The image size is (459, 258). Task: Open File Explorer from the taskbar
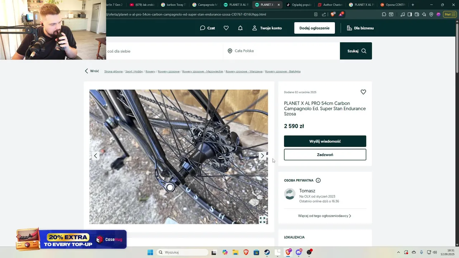click(235, 252)
